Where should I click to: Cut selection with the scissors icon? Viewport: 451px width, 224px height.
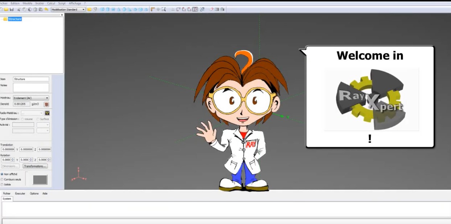click(x=19, y=9)
